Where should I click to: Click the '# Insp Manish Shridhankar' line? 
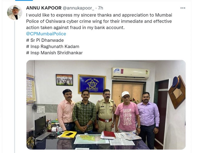click(x=54, y=53)
